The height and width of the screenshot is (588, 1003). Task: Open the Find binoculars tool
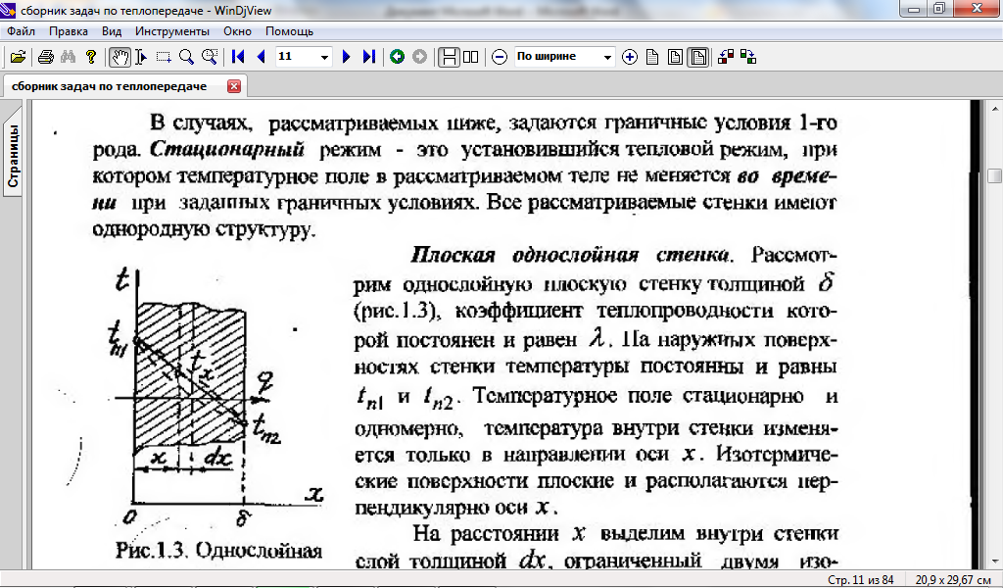tap(68, 57)
